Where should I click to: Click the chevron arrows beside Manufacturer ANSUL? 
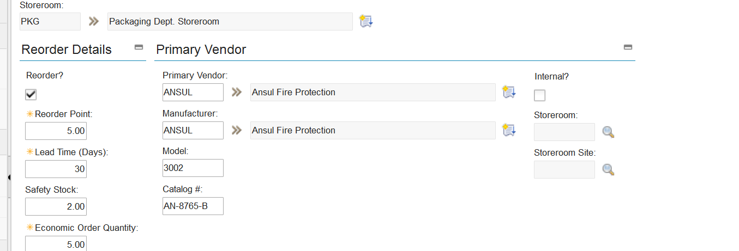[x=236, y=130]
